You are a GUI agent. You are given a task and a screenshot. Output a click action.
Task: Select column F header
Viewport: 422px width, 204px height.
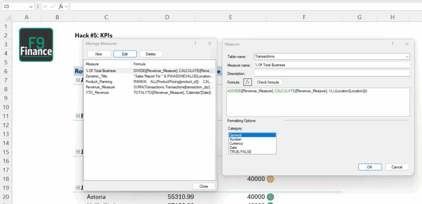pos(304,17)
